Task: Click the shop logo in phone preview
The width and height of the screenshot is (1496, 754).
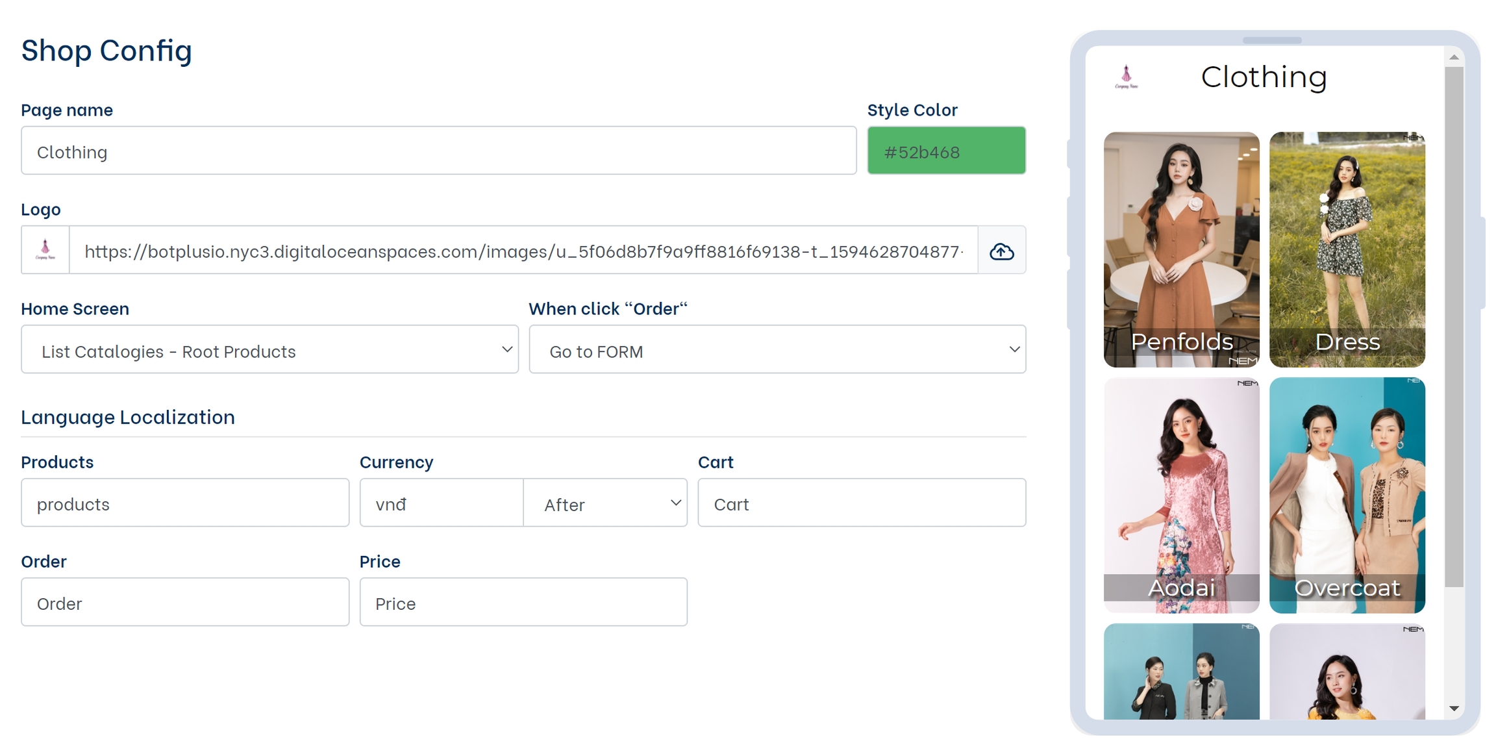Action: (x=1126, y=77)
